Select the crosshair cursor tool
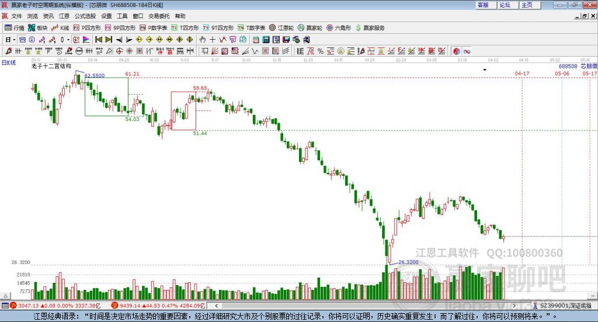 point(213,40)
